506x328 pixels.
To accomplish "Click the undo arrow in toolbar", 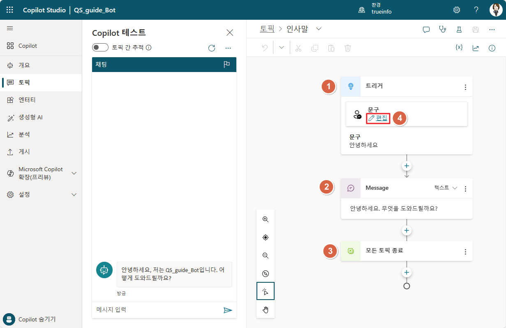I will coord(265,48).
